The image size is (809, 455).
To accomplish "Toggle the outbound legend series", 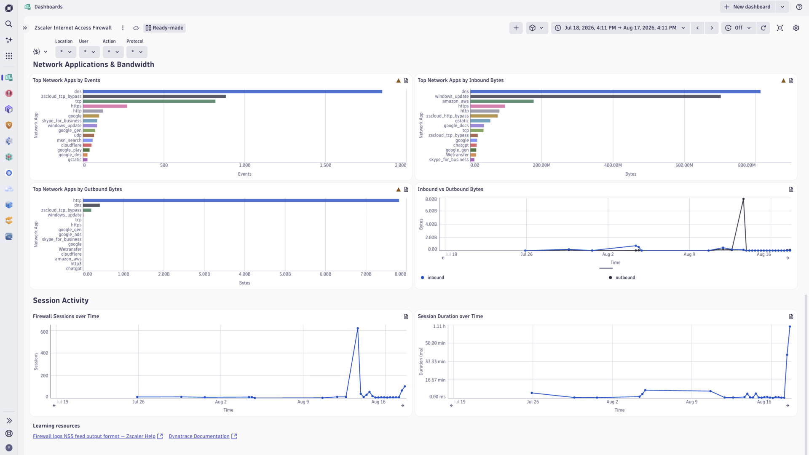I will pos(622,278).
